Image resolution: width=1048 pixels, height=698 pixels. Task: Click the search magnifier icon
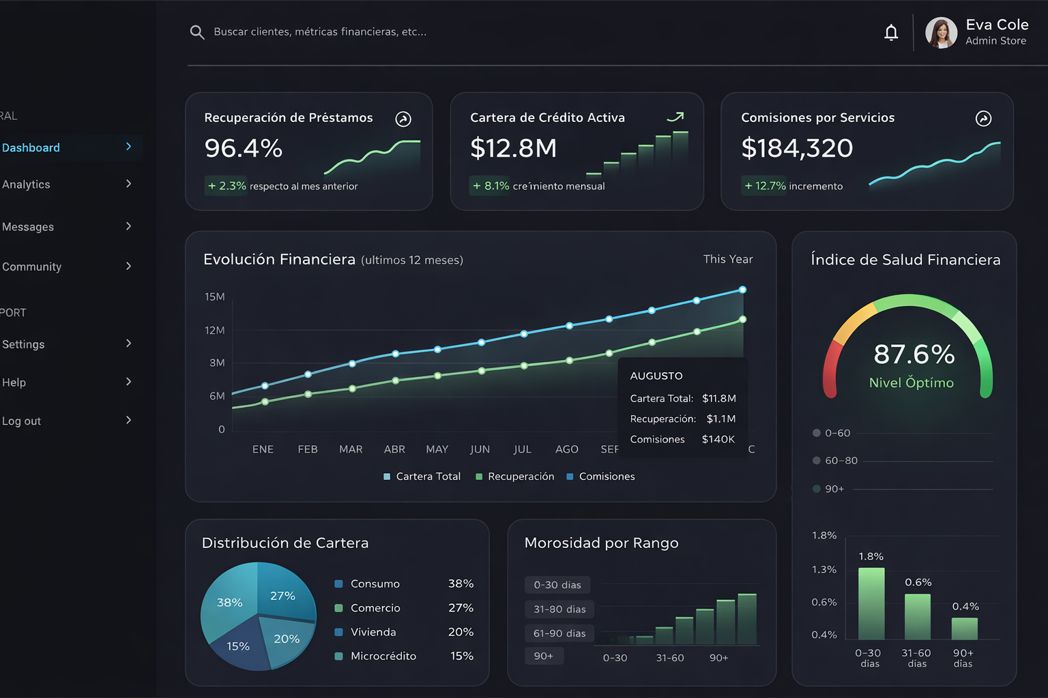click(x=197, y=32)
